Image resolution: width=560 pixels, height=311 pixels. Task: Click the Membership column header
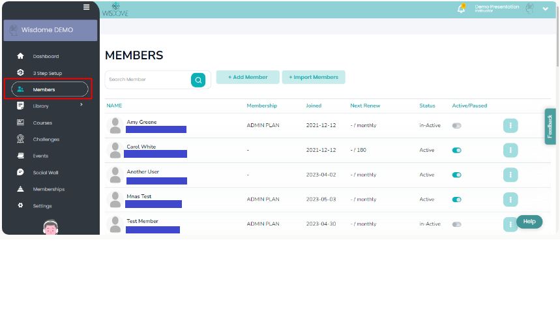(262, 106)
